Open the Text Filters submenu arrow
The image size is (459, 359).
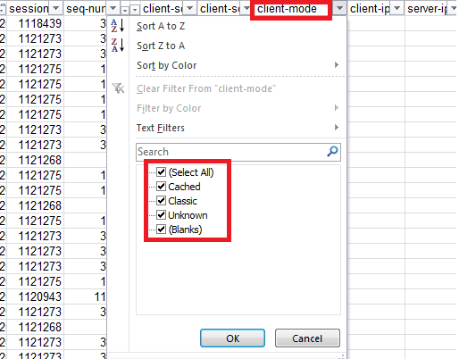point(337,128)
